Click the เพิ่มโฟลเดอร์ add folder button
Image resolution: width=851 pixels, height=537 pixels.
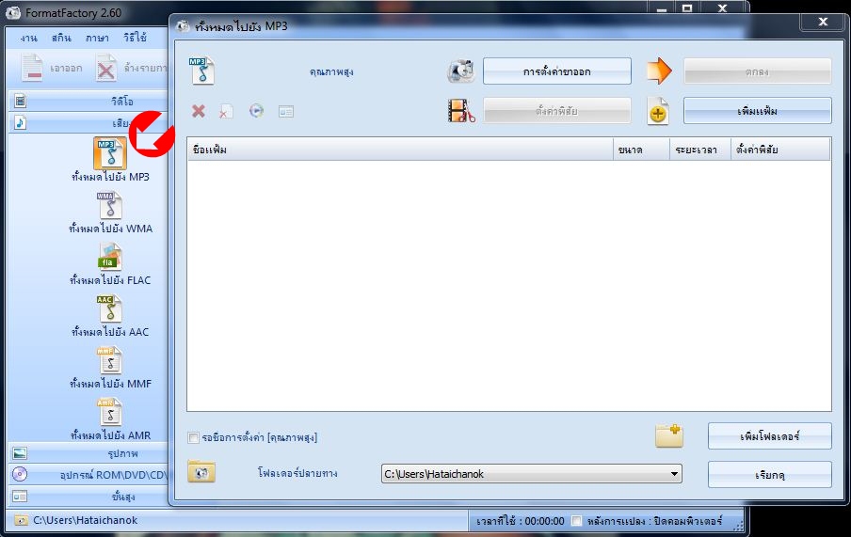pyautogui.click(x=770, y=436)
